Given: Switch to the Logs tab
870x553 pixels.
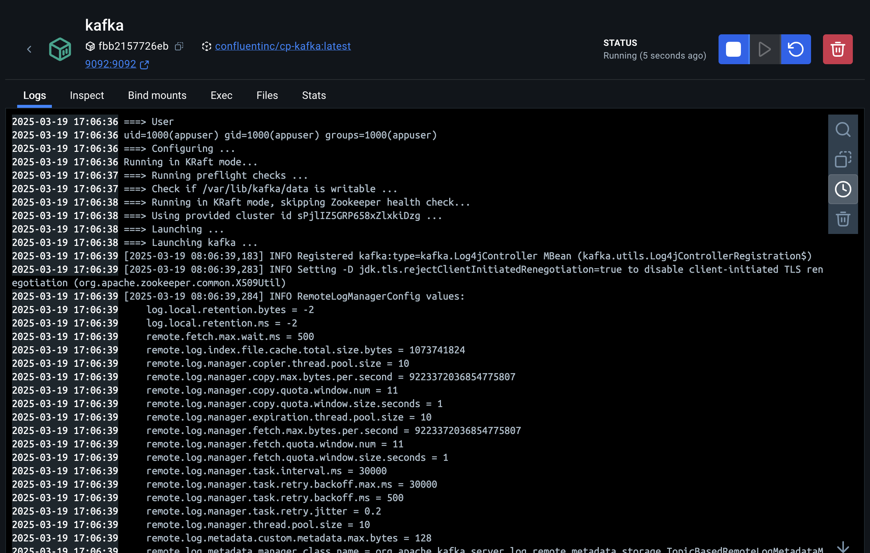Looking at the screenshot, I should click(35, 96).
